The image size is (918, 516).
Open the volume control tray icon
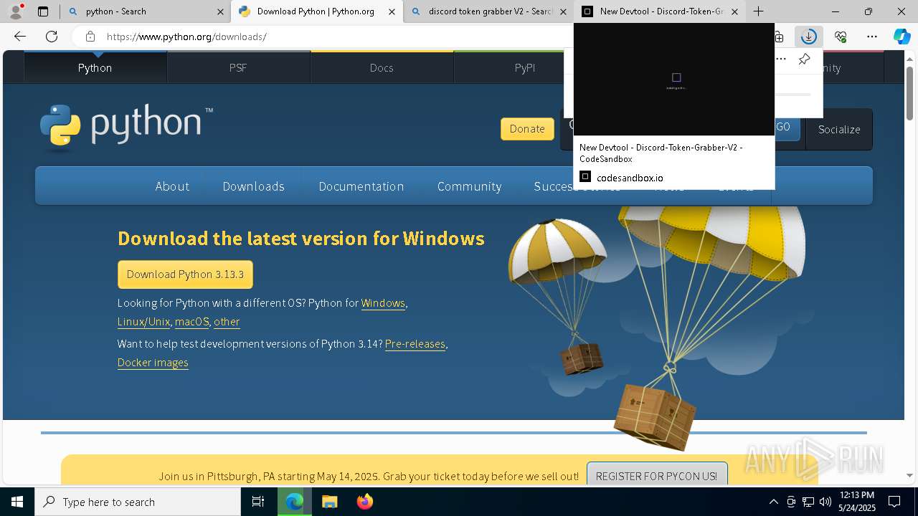coord(825,502)
